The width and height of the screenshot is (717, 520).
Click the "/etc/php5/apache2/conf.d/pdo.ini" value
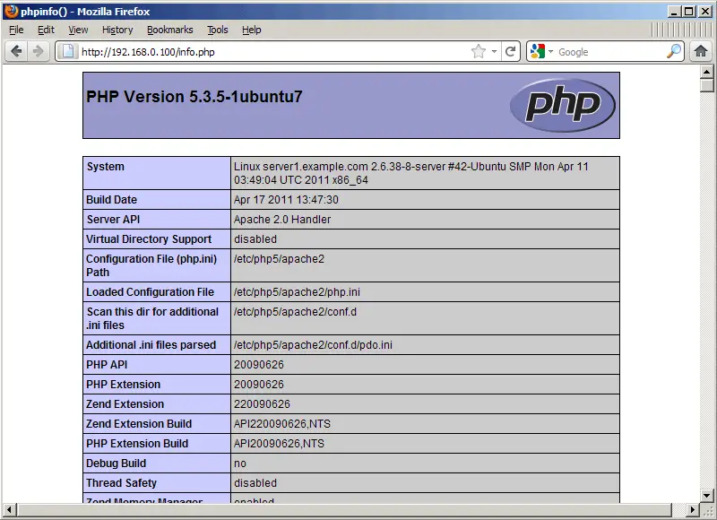click(313, 345)
